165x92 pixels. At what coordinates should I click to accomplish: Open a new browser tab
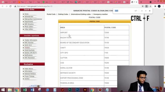click(141, 2)
